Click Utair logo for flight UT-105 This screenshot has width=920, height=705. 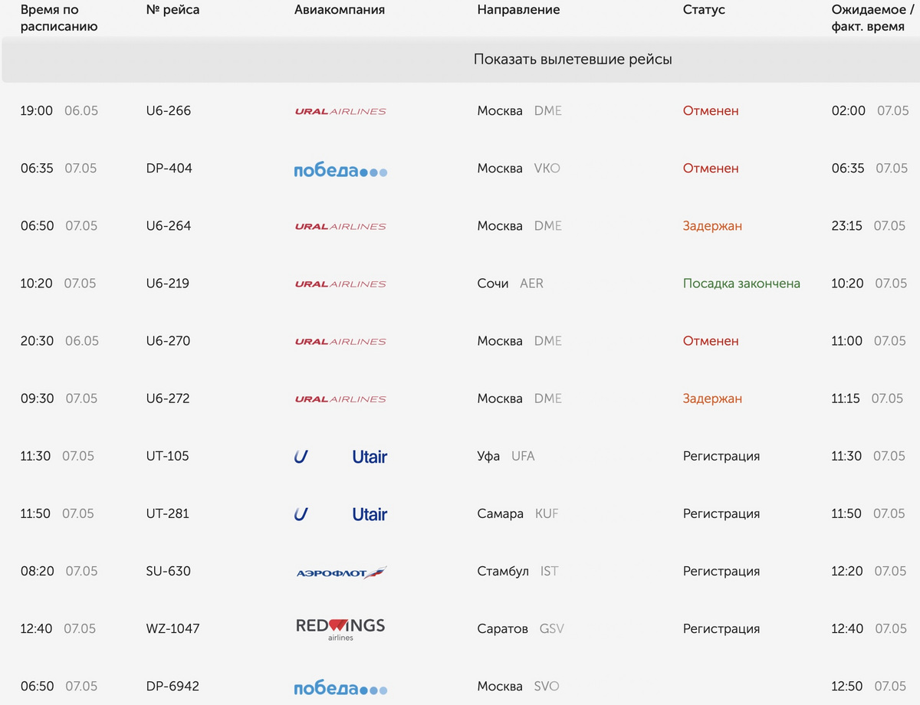pyautogui.click(x=340, y=457)
